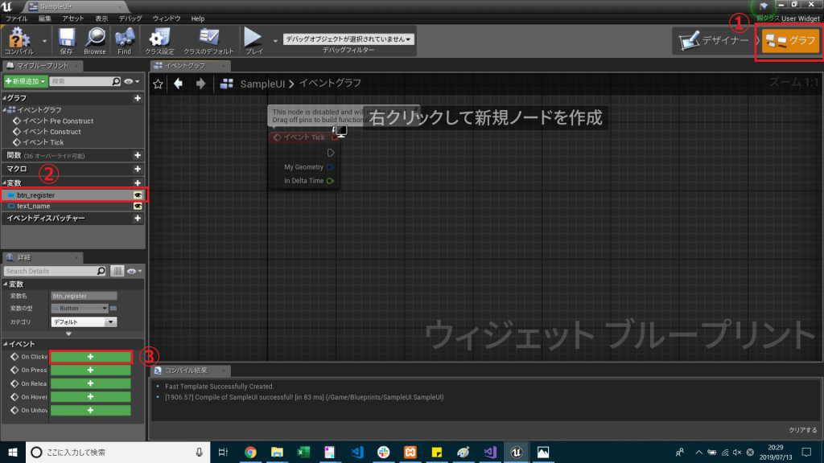This screenshot has width=824, height=463.
Task: Click the Compile (コンパイル) icon
Action: (x=18, y=38)
